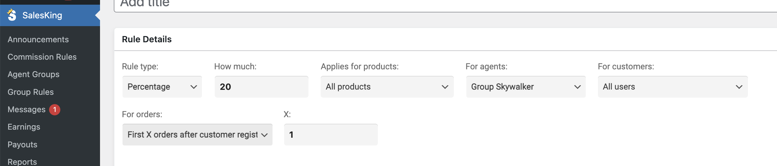Open the Applies for products dropdown
Image resolution: width=777 pixels, height=166 pixels.
coord(387,87)
